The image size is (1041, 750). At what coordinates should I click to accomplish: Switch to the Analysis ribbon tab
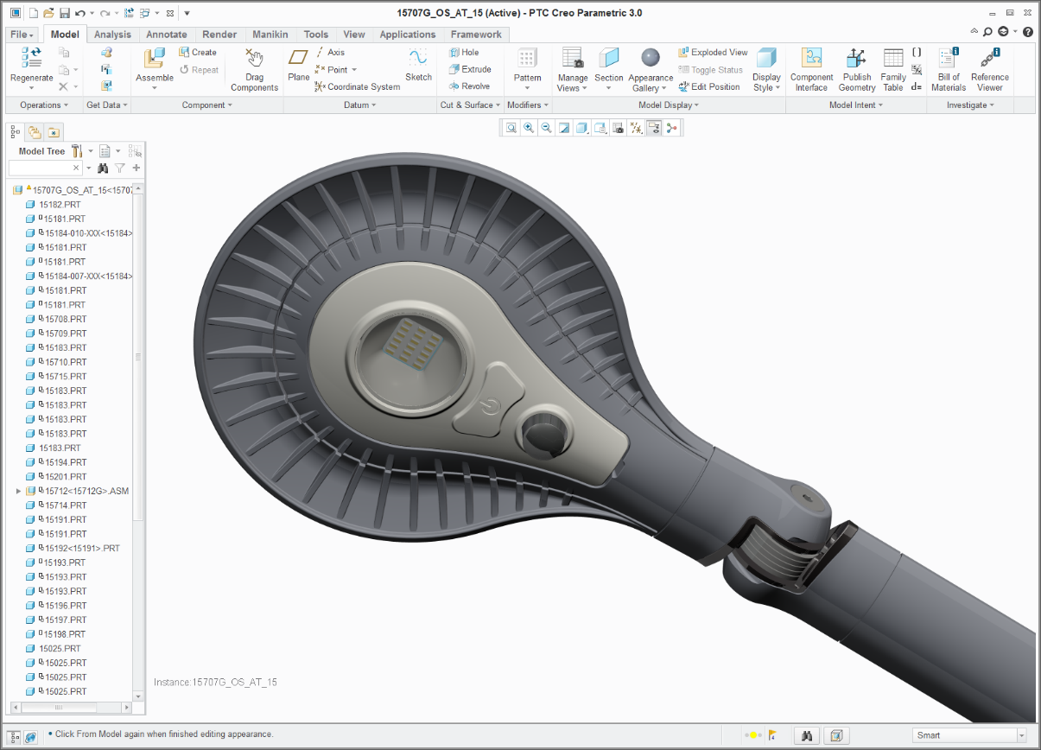[x=112, y=35]
